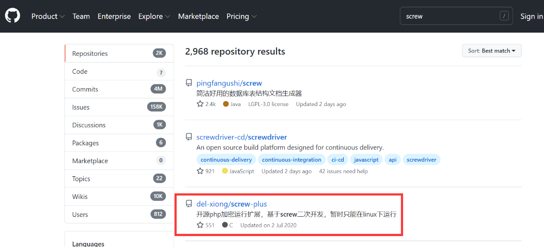Click repository icon beside screwdriver-cd/screwdriver

189,137
